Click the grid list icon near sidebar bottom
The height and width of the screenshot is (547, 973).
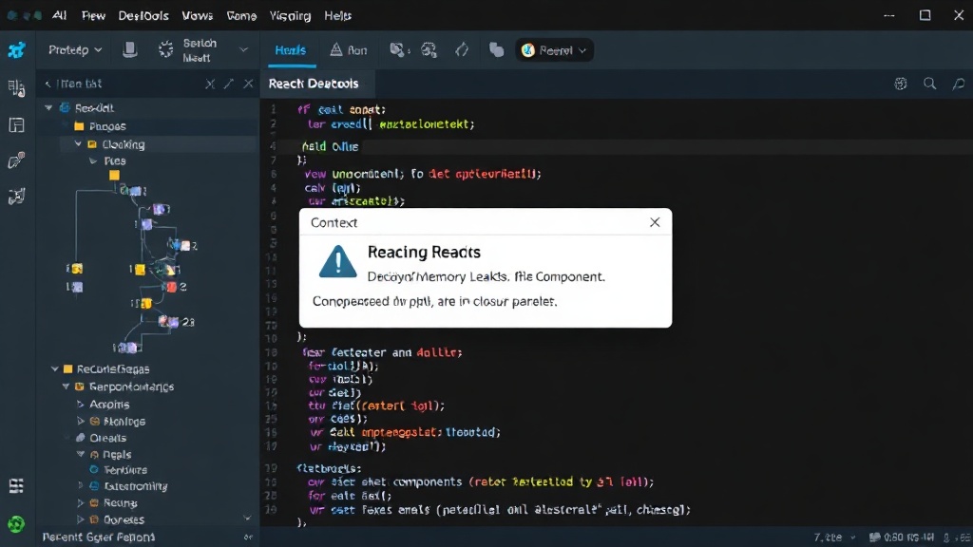17,485
